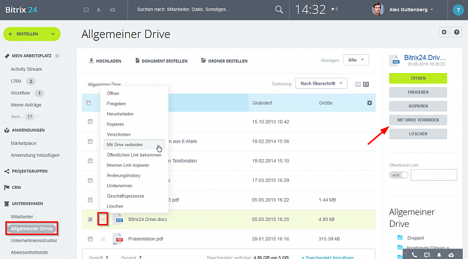The width and height of the screenshot is (468, 259).
Task: Click the Hochladen upload button
Action: click(105, 61)
